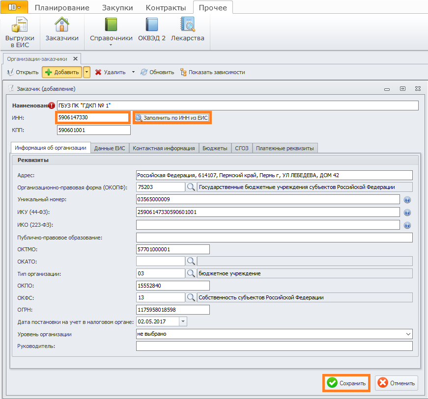
Task: Switch to the Закупки ribbon tab
Action: click(117, 8)
